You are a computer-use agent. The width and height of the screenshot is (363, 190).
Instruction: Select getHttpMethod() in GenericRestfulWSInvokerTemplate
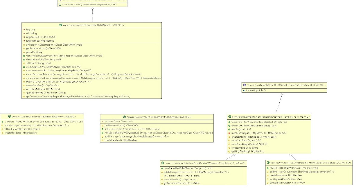point(248,151)
